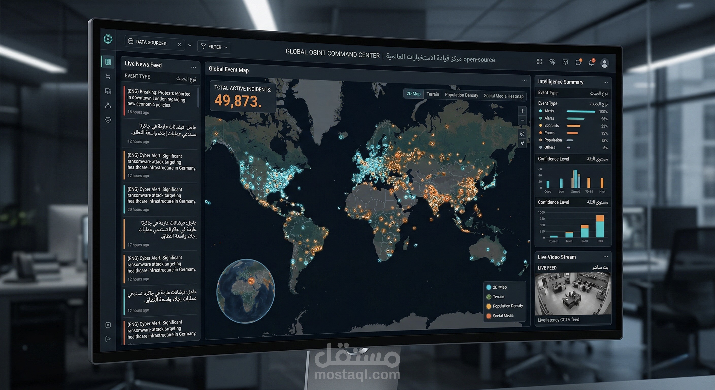Toggle the Population Density legend entry
715x390 pixels.
coord(505,306)
